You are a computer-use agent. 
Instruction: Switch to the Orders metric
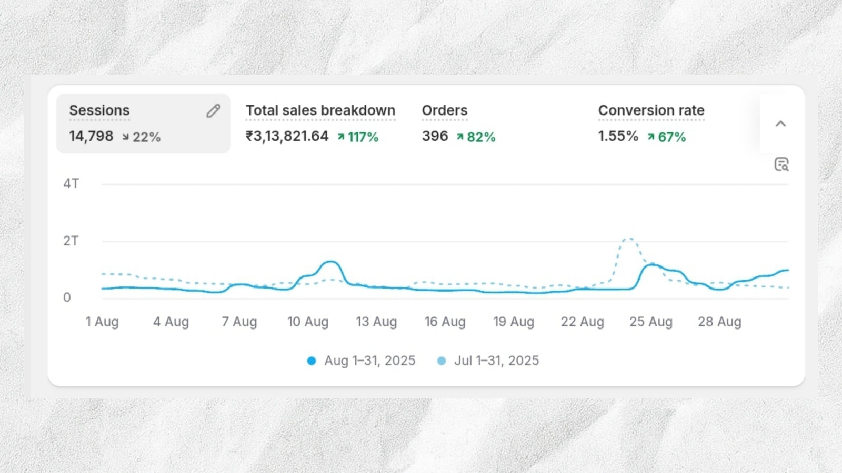coord(444,111)
